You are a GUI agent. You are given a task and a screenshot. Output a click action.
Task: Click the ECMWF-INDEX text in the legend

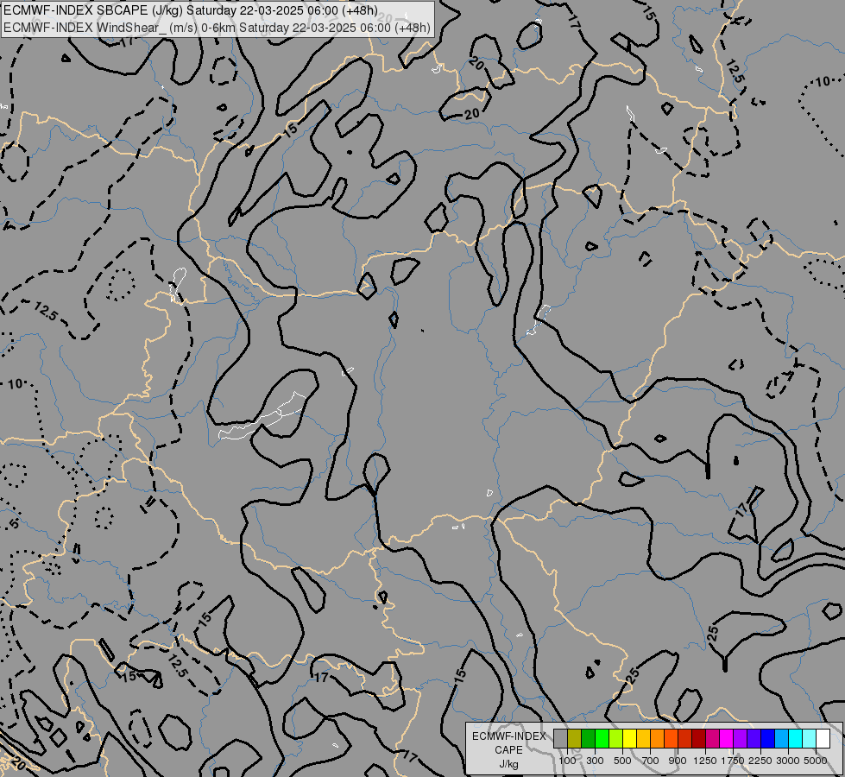tap(509, 736)
